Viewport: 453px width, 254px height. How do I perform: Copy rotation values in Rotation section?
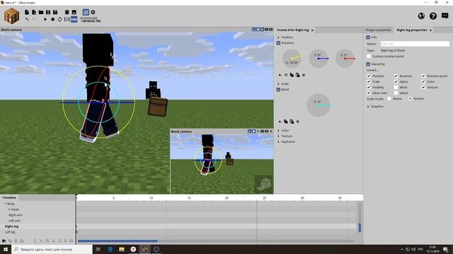point(292,75)
